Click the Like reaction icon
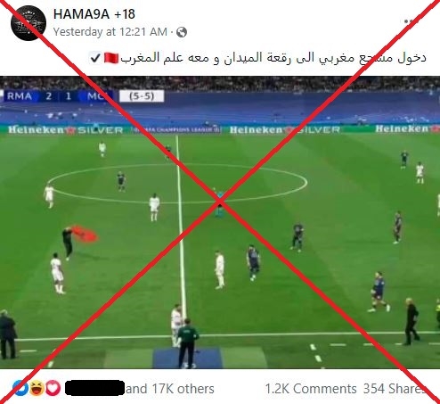The image size is (440, 404). click(x=20, y=388)
